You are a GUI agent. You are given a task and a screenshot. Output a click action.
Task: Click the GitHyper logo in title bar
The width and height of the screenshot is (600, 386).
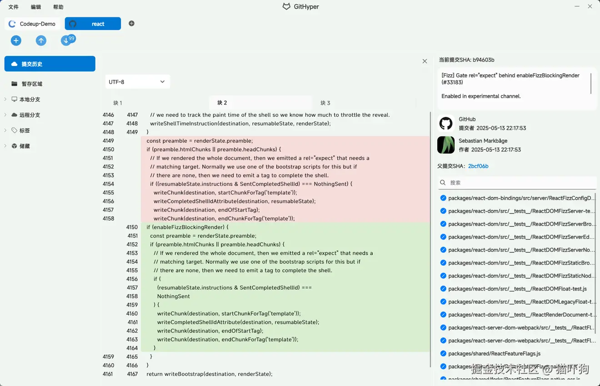[286, 7]
